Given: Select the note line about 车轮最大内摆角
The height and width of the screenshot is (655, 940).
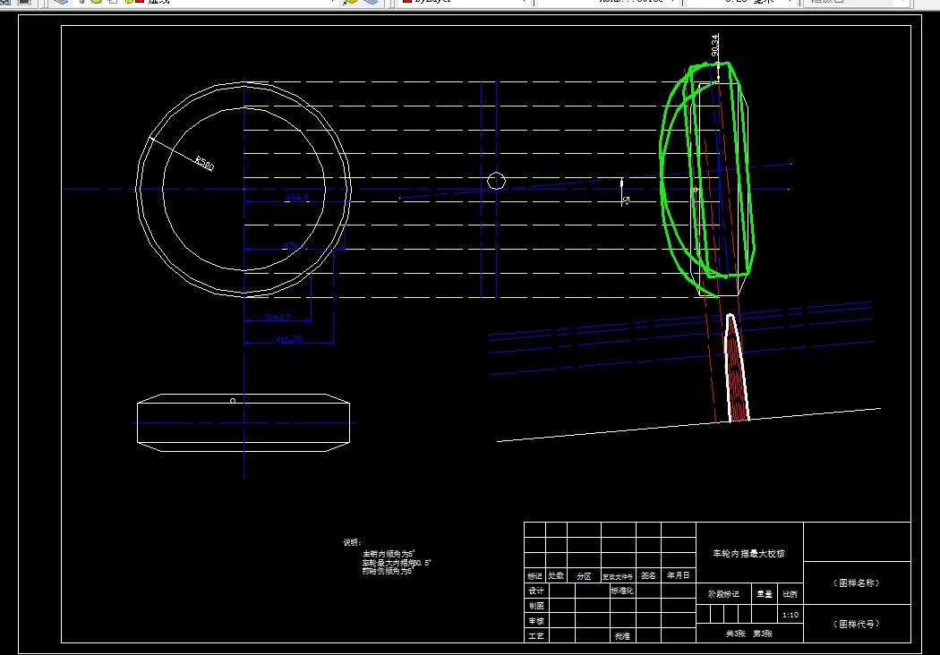Looking at the screenshot, I should tap(397, 563).
